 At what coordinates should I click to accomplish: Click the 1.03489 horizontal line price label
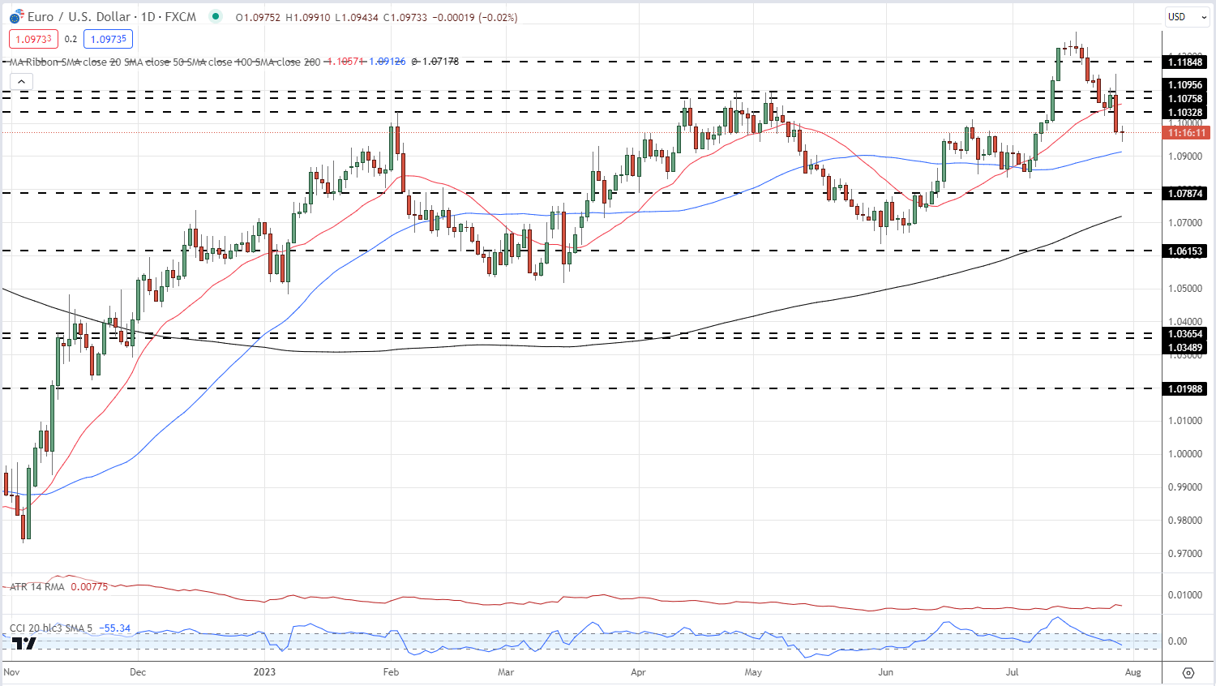pos(1185,348)
